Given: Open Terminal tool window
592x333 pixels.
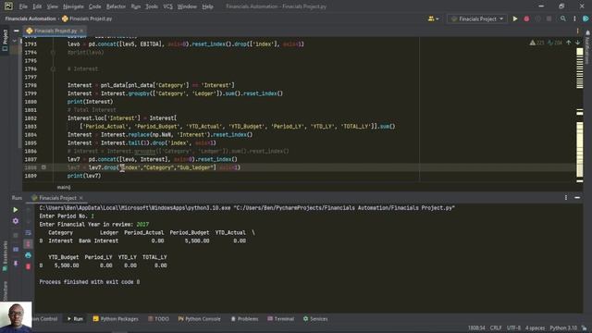Looking at the screenshot, I should [x=280, y=318].
